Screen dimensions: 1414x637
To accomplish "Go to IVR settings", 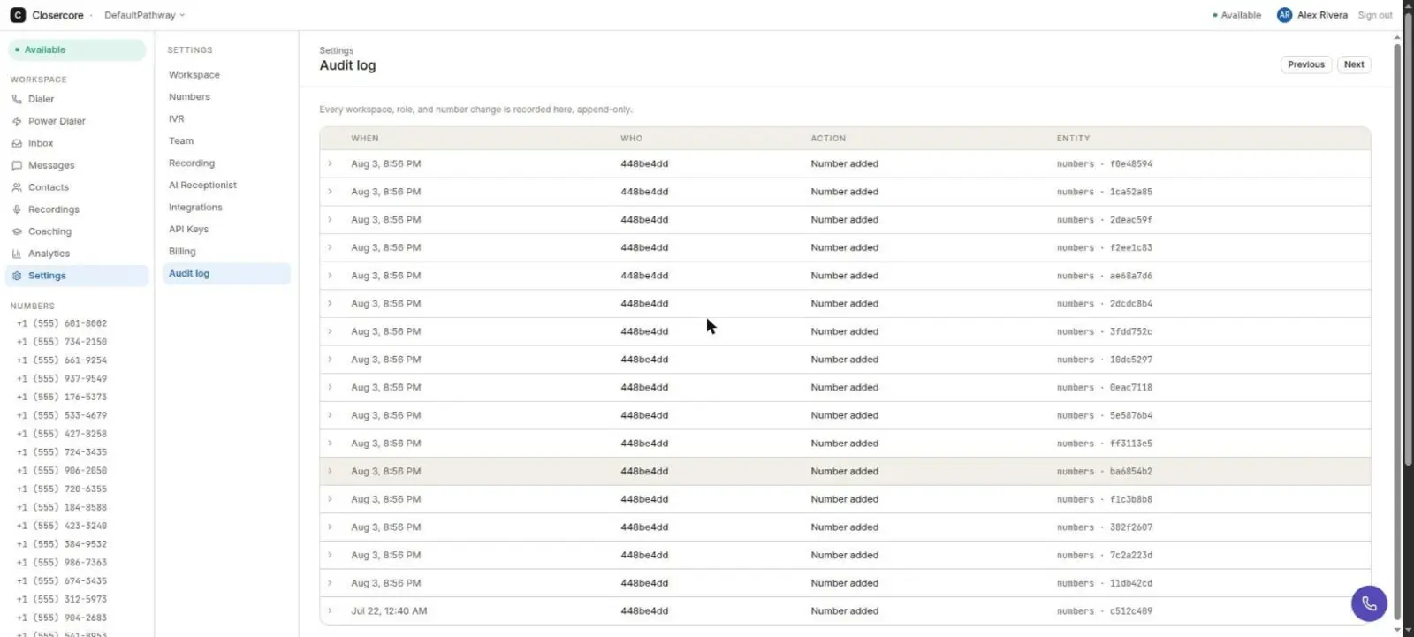I will [177, 119].
